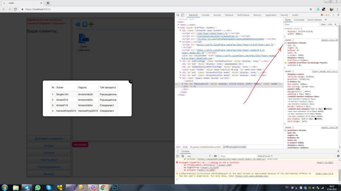Viewport: 341px width, 191px height.
Task: Click the Выход sidebar button
Action: tap(49, 174)
